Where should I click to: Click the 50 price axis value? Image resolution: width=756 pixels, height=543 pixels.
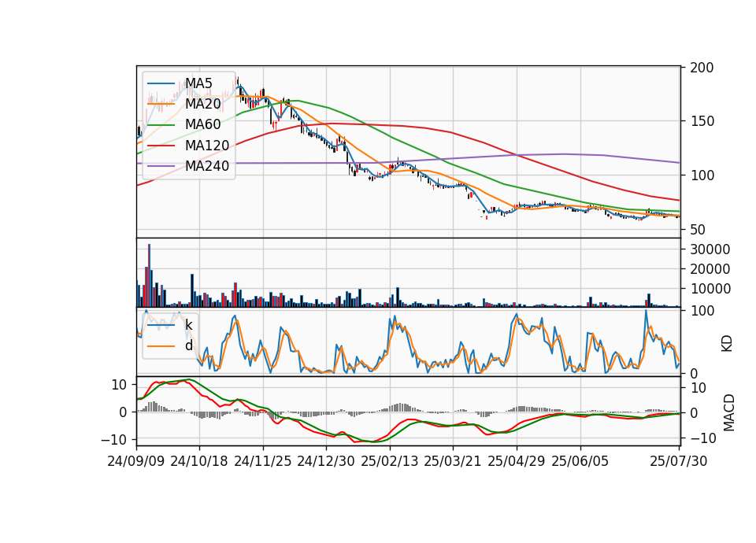point(698,230)
